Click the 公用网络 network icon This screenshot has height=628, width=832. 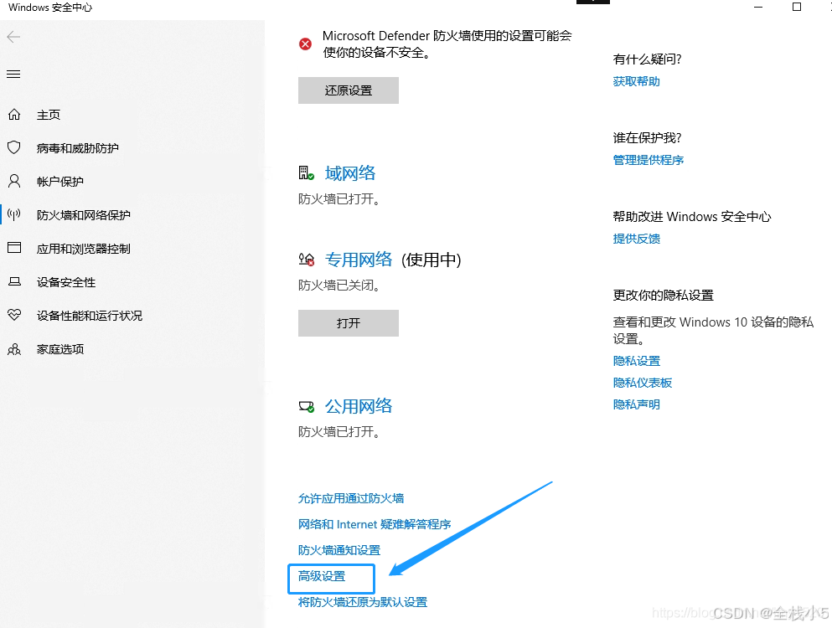pyautogui.click(x=307, y=405)
